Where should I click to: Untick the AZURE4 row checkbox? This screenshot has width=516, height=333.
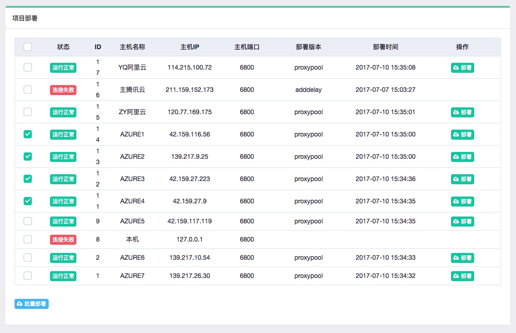point(28,201)
